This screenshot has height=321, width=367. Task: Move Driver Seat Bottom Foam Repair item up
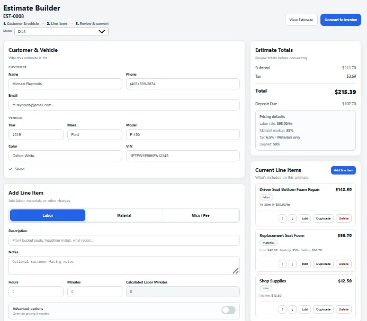click(282, 218)
